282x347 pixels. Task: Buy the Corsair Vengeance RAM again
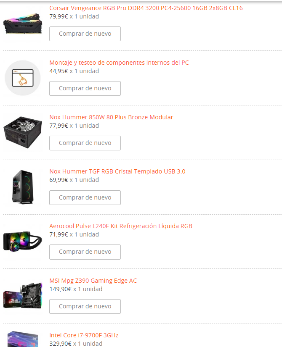click(85, 34)
